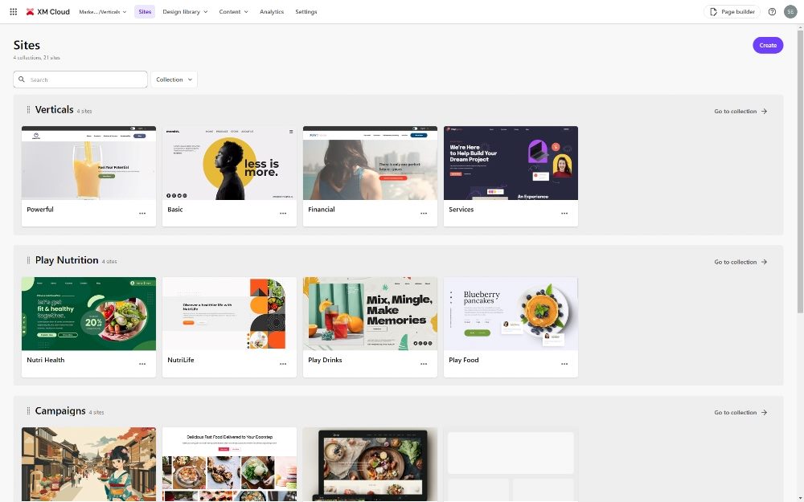Screen dimensions: 804x502
Task: Expand the Content menu
Action: (x=233, y=12)
